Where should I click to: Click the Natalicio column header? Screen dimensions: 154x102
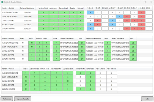26,69
